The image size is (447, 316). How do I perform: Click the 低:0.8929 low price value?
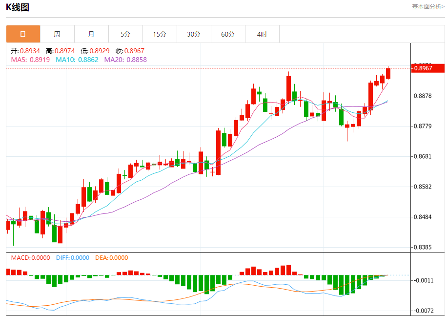[95, 51]
